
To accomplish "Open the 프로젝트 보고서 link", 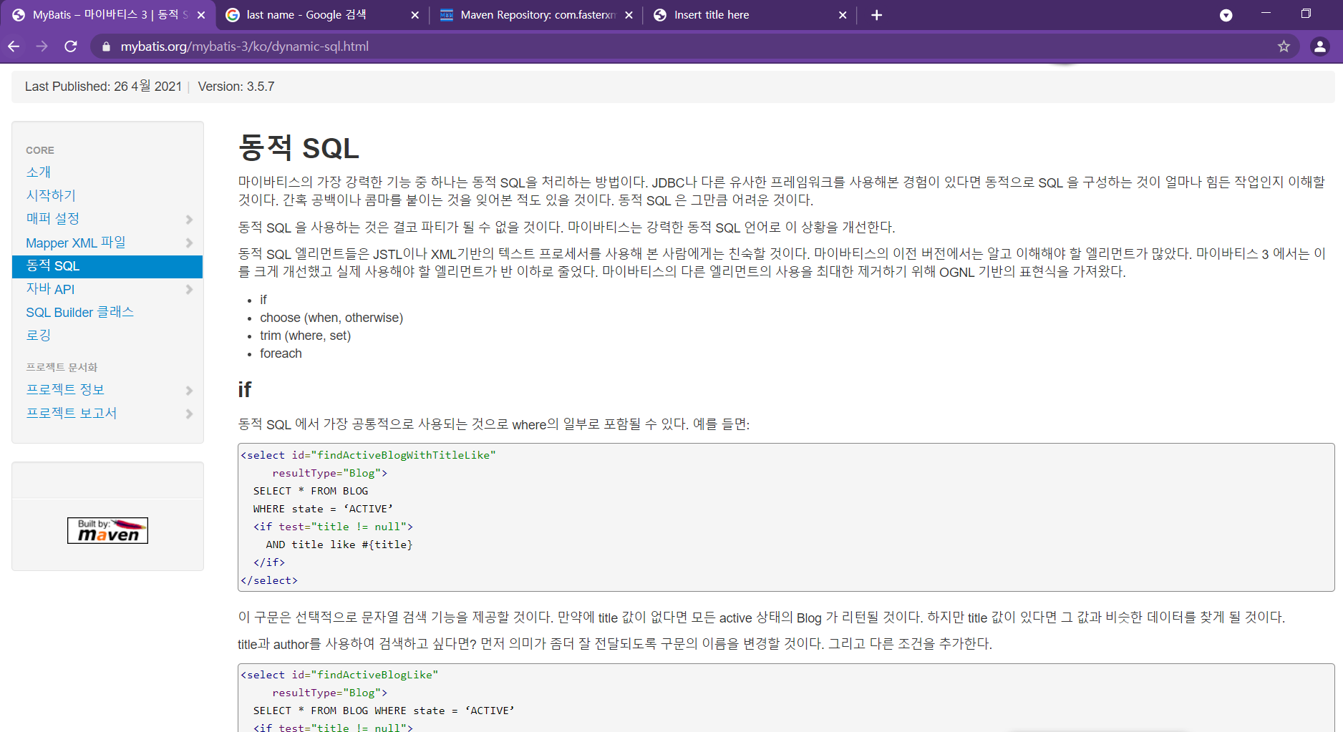I will (x=72, y=414).
